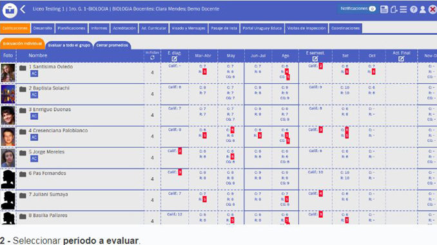Click the AC badge under Baptista Solachi
Image resolution: width=437 pixels, height=245 pixels.
coord(34,95)
